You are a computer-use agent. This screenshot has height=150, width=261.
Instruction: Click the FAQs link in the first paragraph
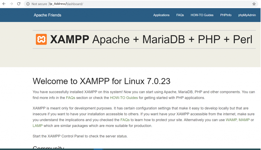tap(71, 98)
